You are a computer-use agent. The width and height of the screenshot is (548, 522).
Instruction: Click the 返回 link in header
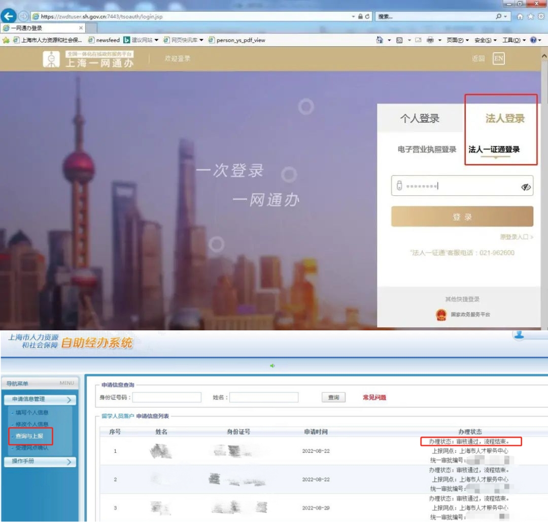478,58
